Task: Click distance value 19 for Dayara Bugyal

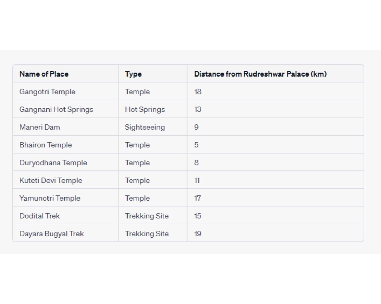Action: 198,234
